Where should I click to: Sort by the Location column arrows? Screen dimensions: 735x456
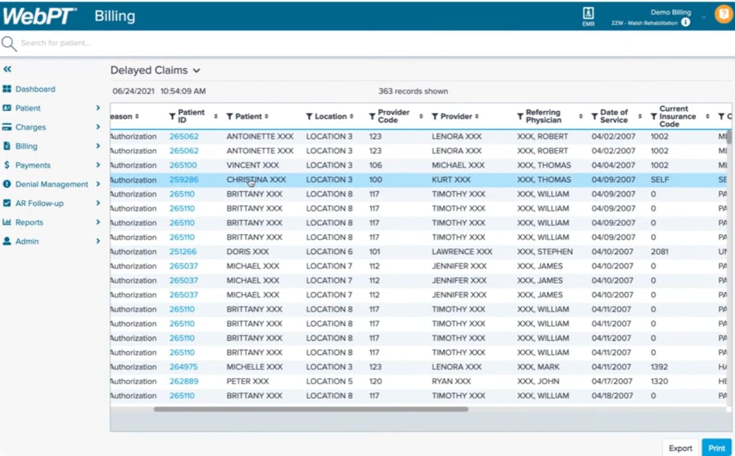click(351, 117)
